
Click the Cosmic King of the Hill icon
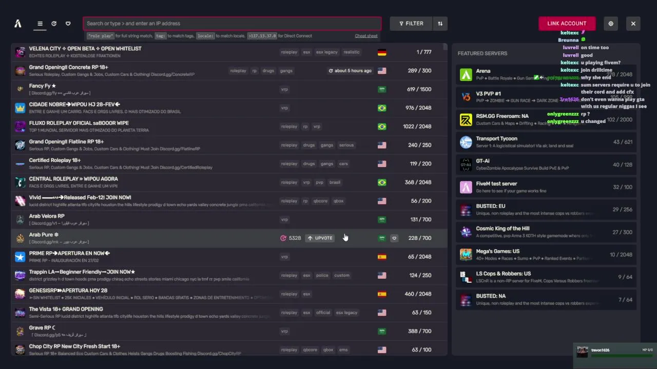[466, 232]
